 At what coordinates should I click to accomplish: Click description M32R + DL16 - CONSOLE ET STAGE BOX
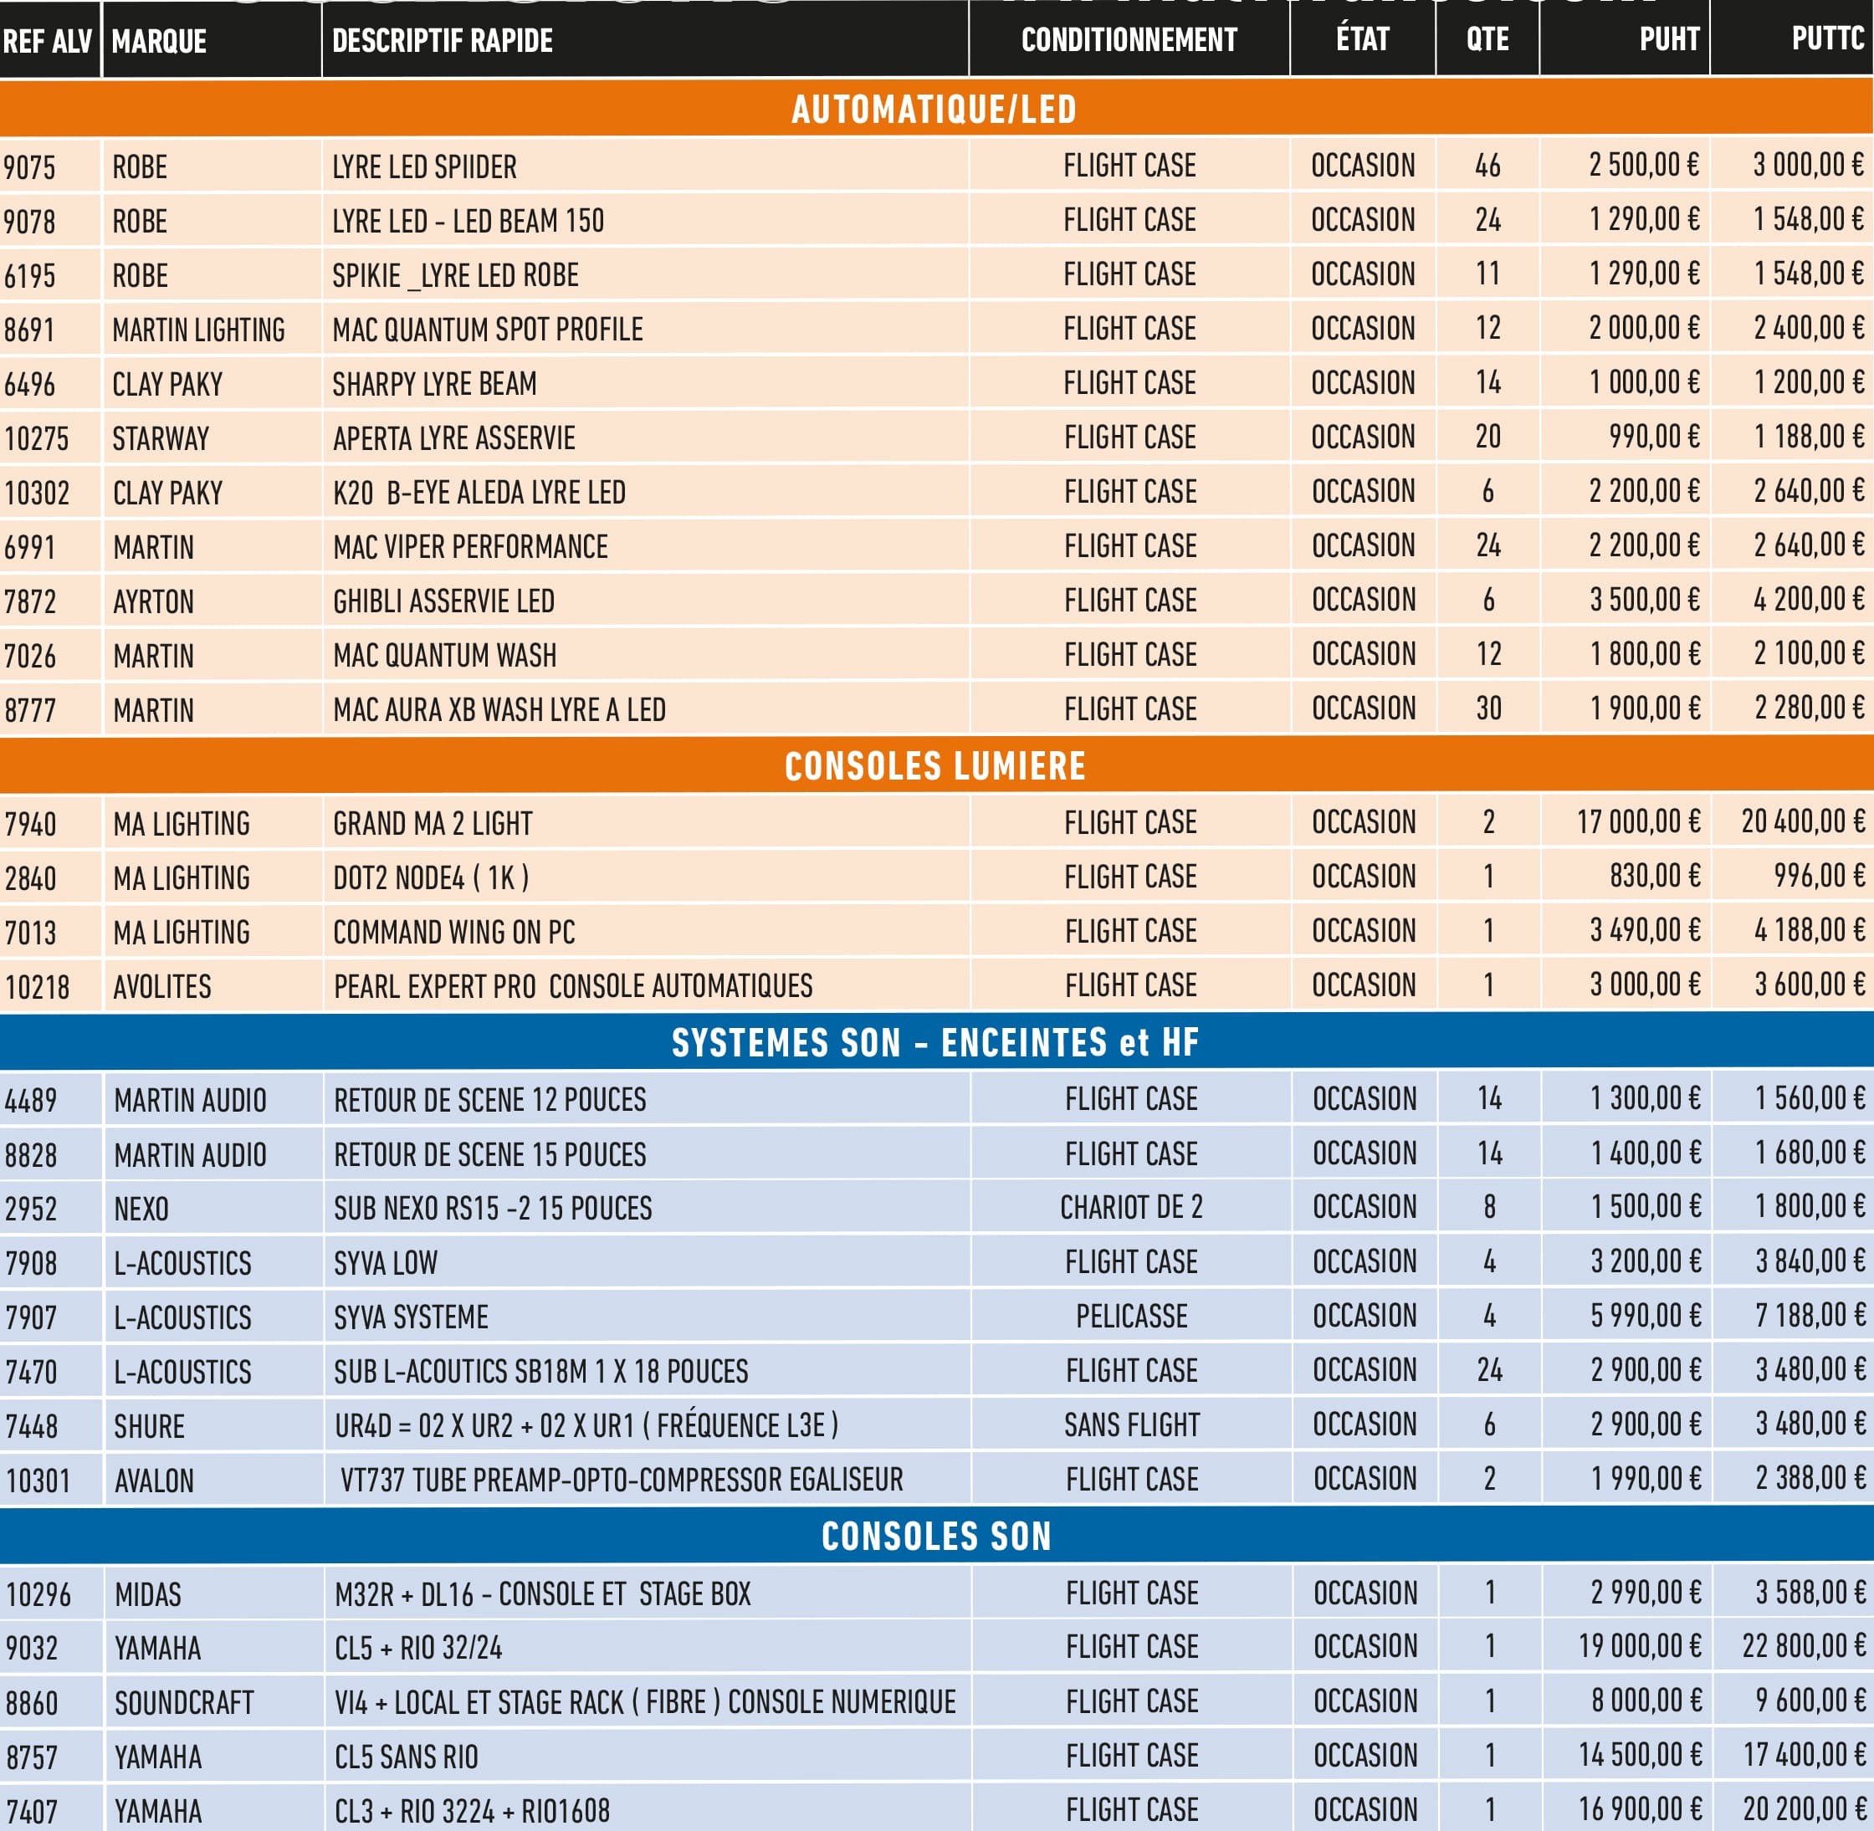pos(543,1593)
